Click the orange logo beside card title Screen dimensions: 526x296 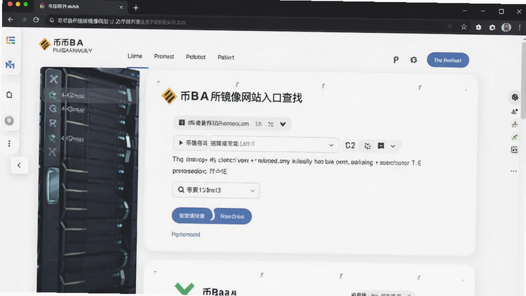(x=169, y=96)
